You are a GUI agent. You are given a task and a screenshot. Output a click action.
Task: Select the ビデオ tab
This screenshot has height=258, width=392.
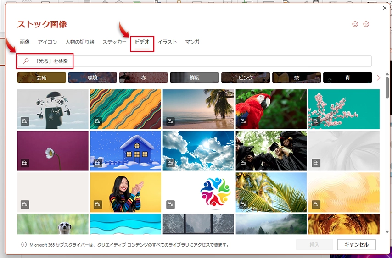click(142, 42)
